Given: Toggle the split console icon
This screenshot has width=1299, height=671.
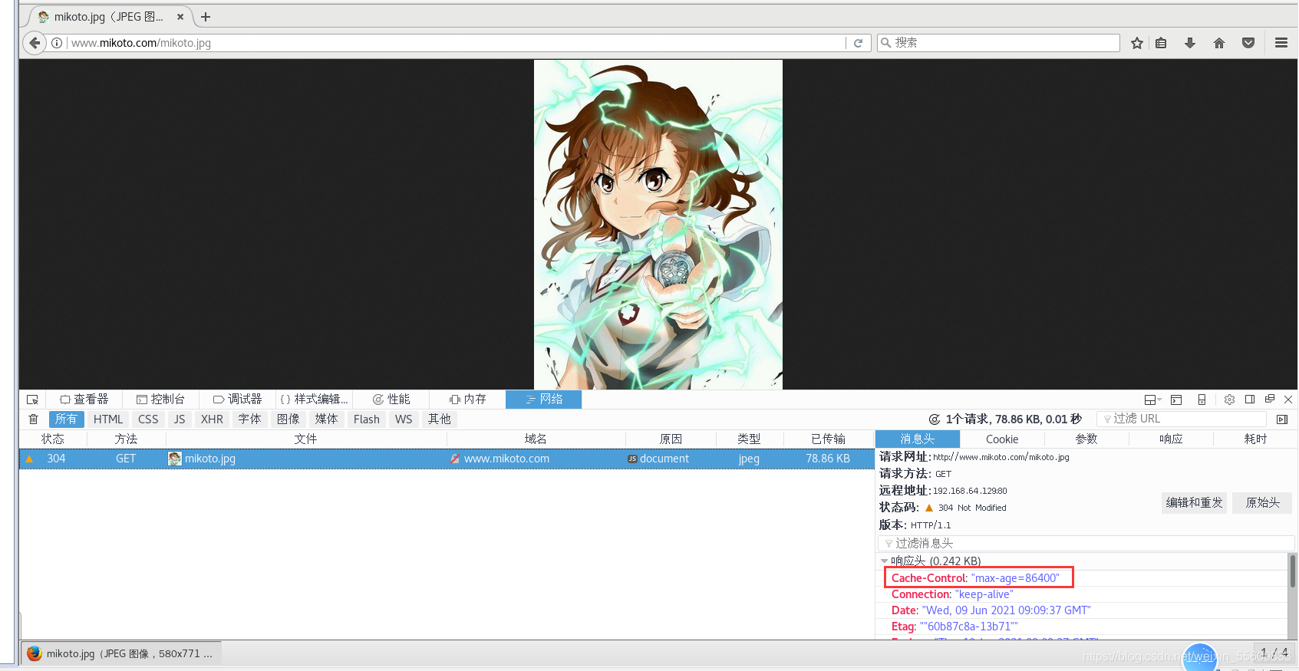Looking at the screenshot, I should [x=1176, y=400].
